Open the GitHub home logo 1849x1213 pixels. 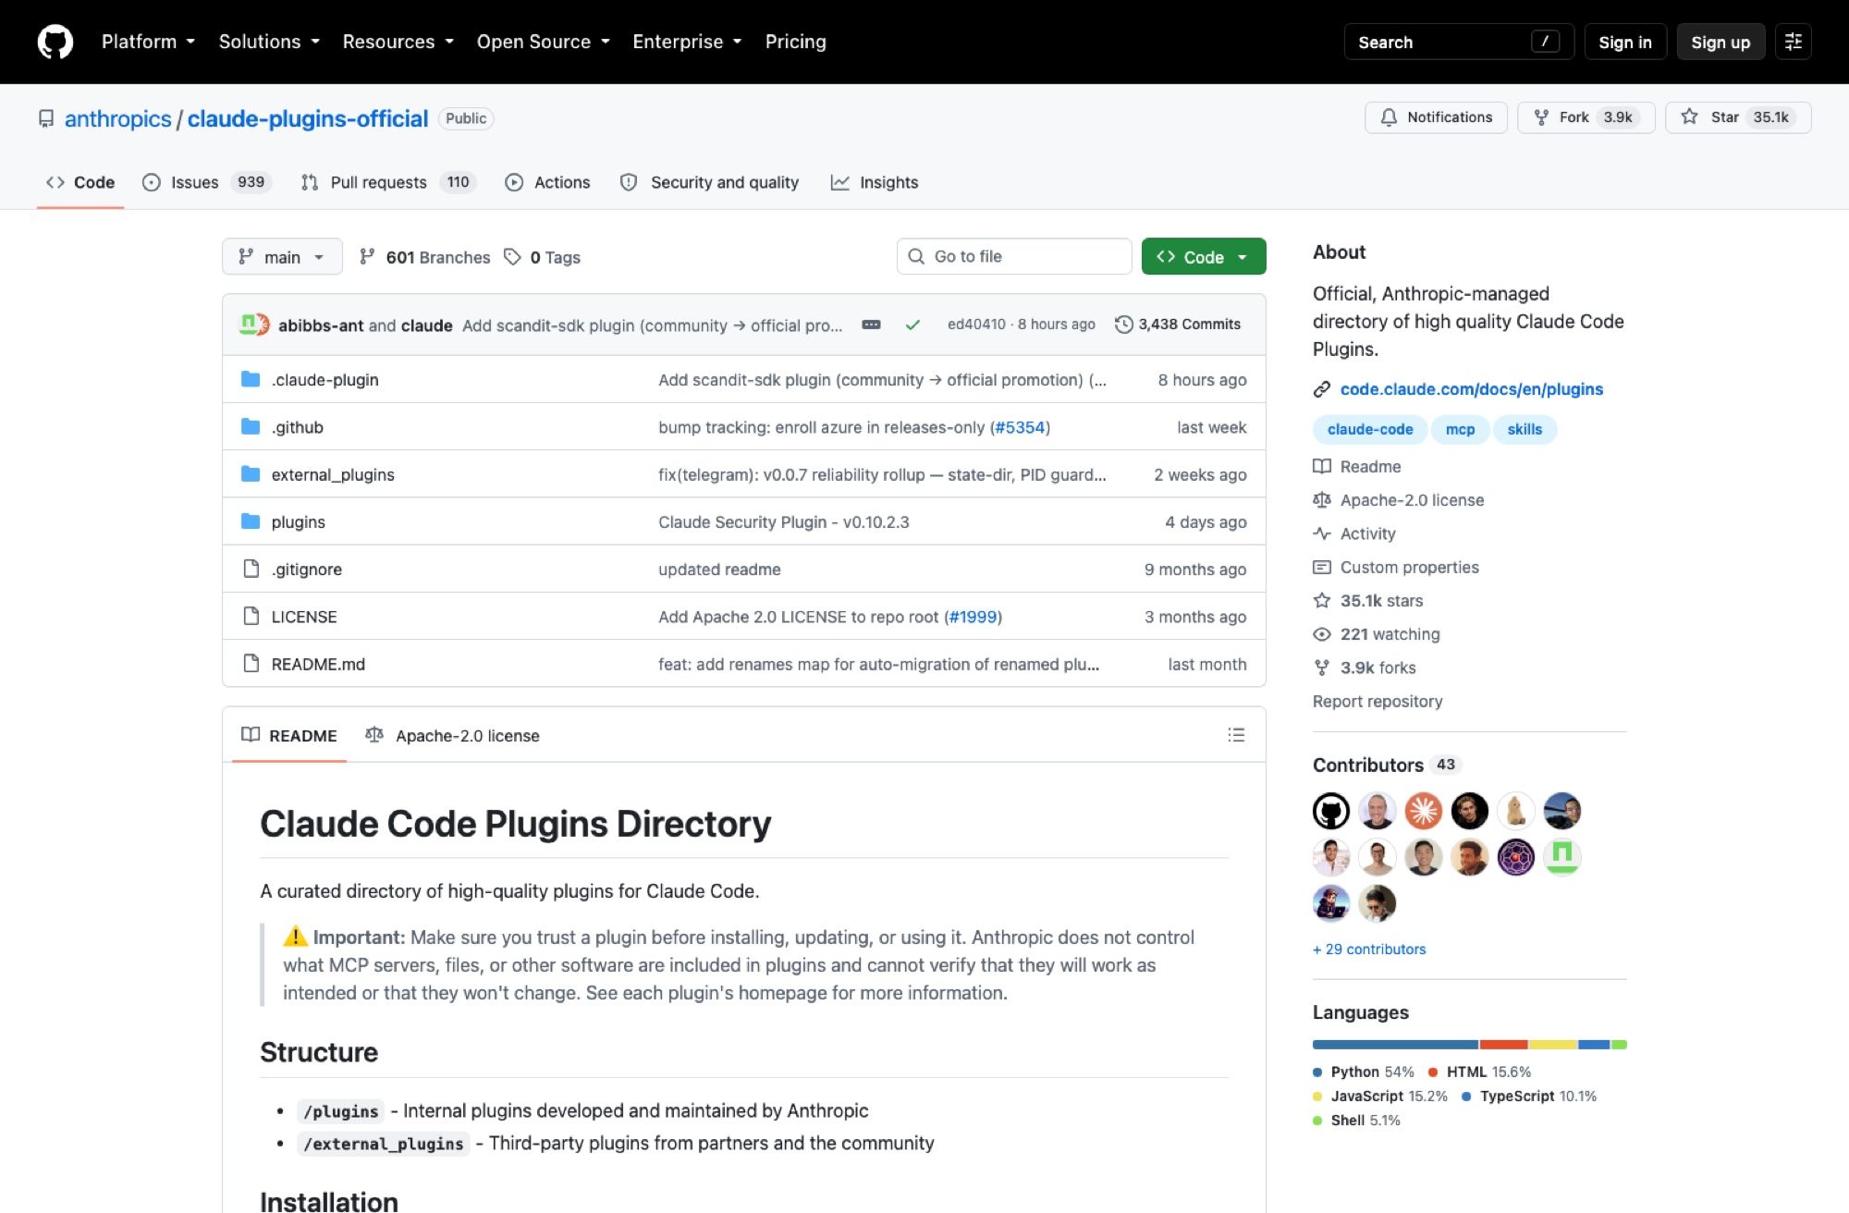pos(55,42)
